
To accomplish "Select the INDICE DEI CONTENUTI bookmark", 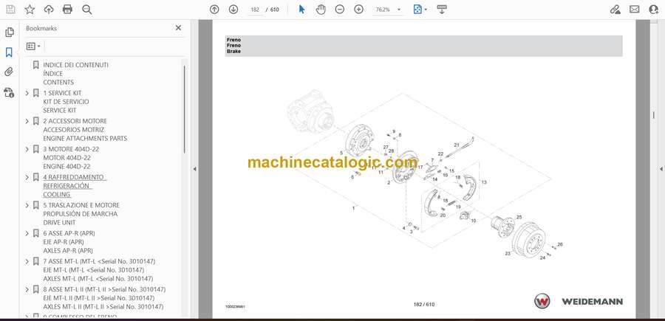I will [x=75, y=65].
